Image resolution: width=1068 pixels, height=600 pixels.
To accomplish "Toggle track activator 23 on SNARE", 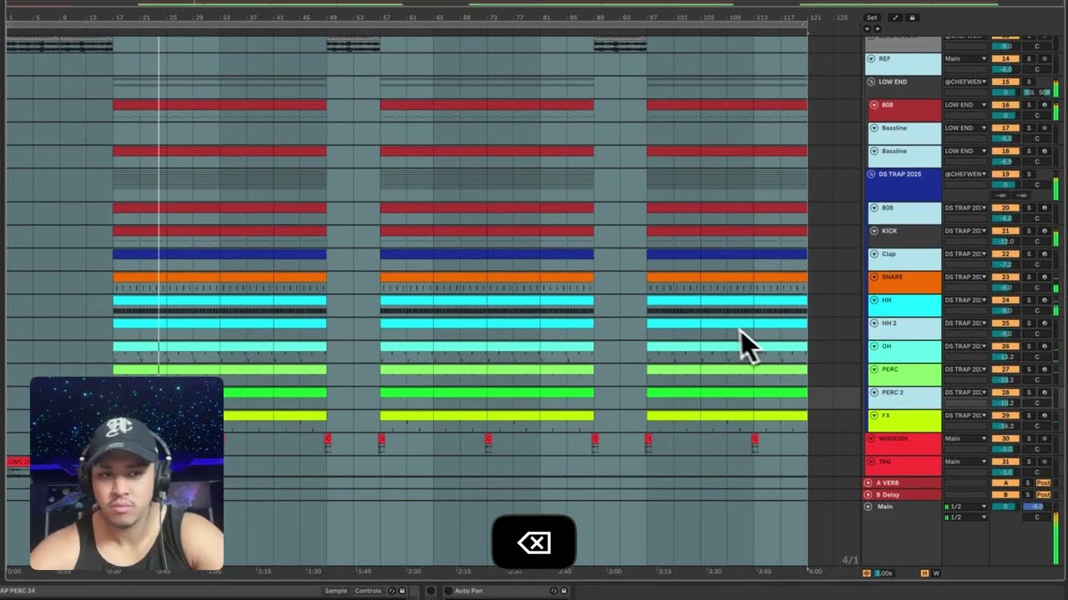I will click(1006, 277).
